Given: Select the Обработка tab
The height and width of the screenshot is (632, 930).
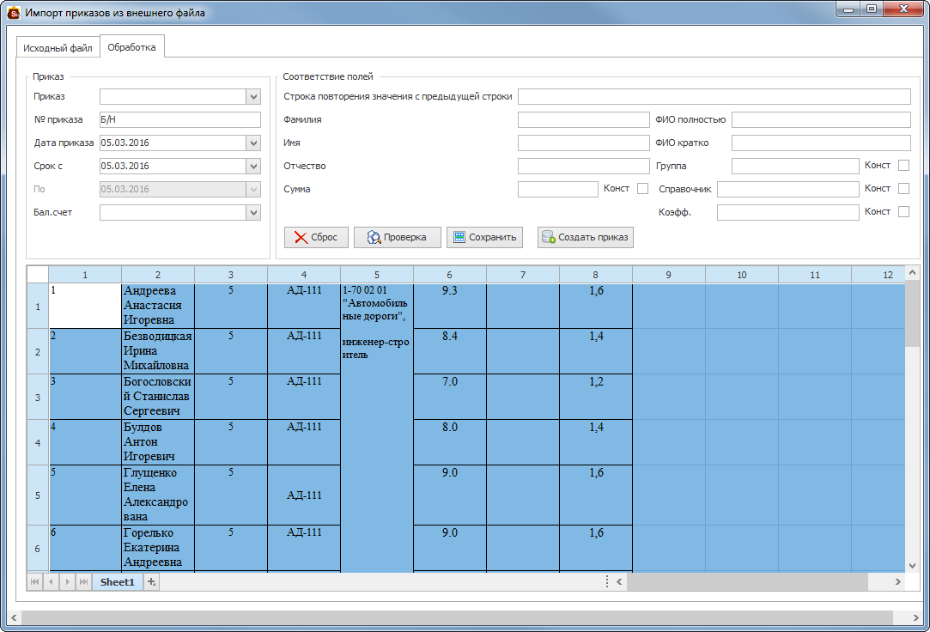Looking at the screenshot, I should [x=131, y=47].
